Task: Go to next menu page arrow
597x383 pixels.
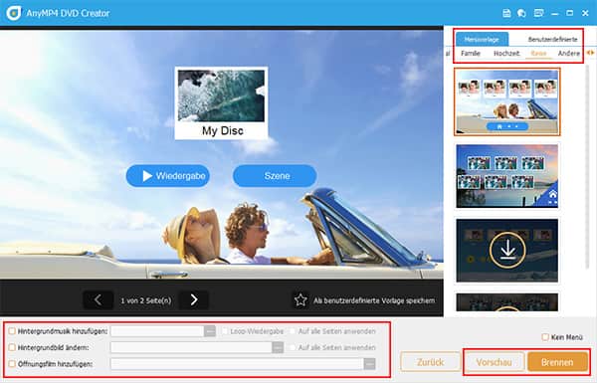Action: coord(194,300)
